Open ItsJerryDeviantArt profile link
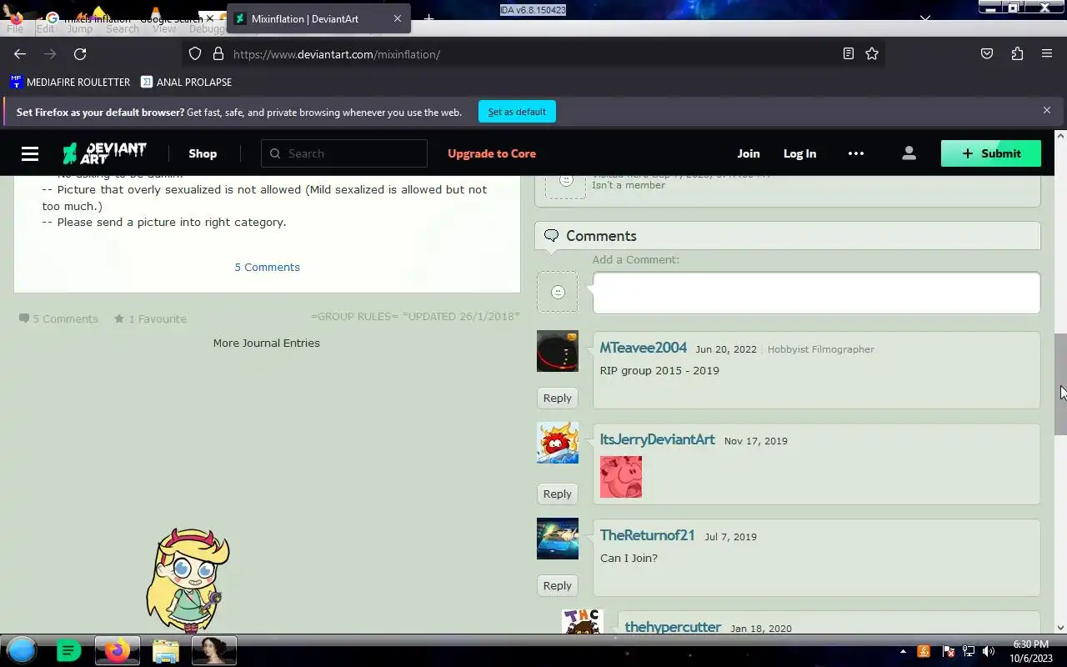This screenshot has height=667, width=1067. tap(658, 439)
